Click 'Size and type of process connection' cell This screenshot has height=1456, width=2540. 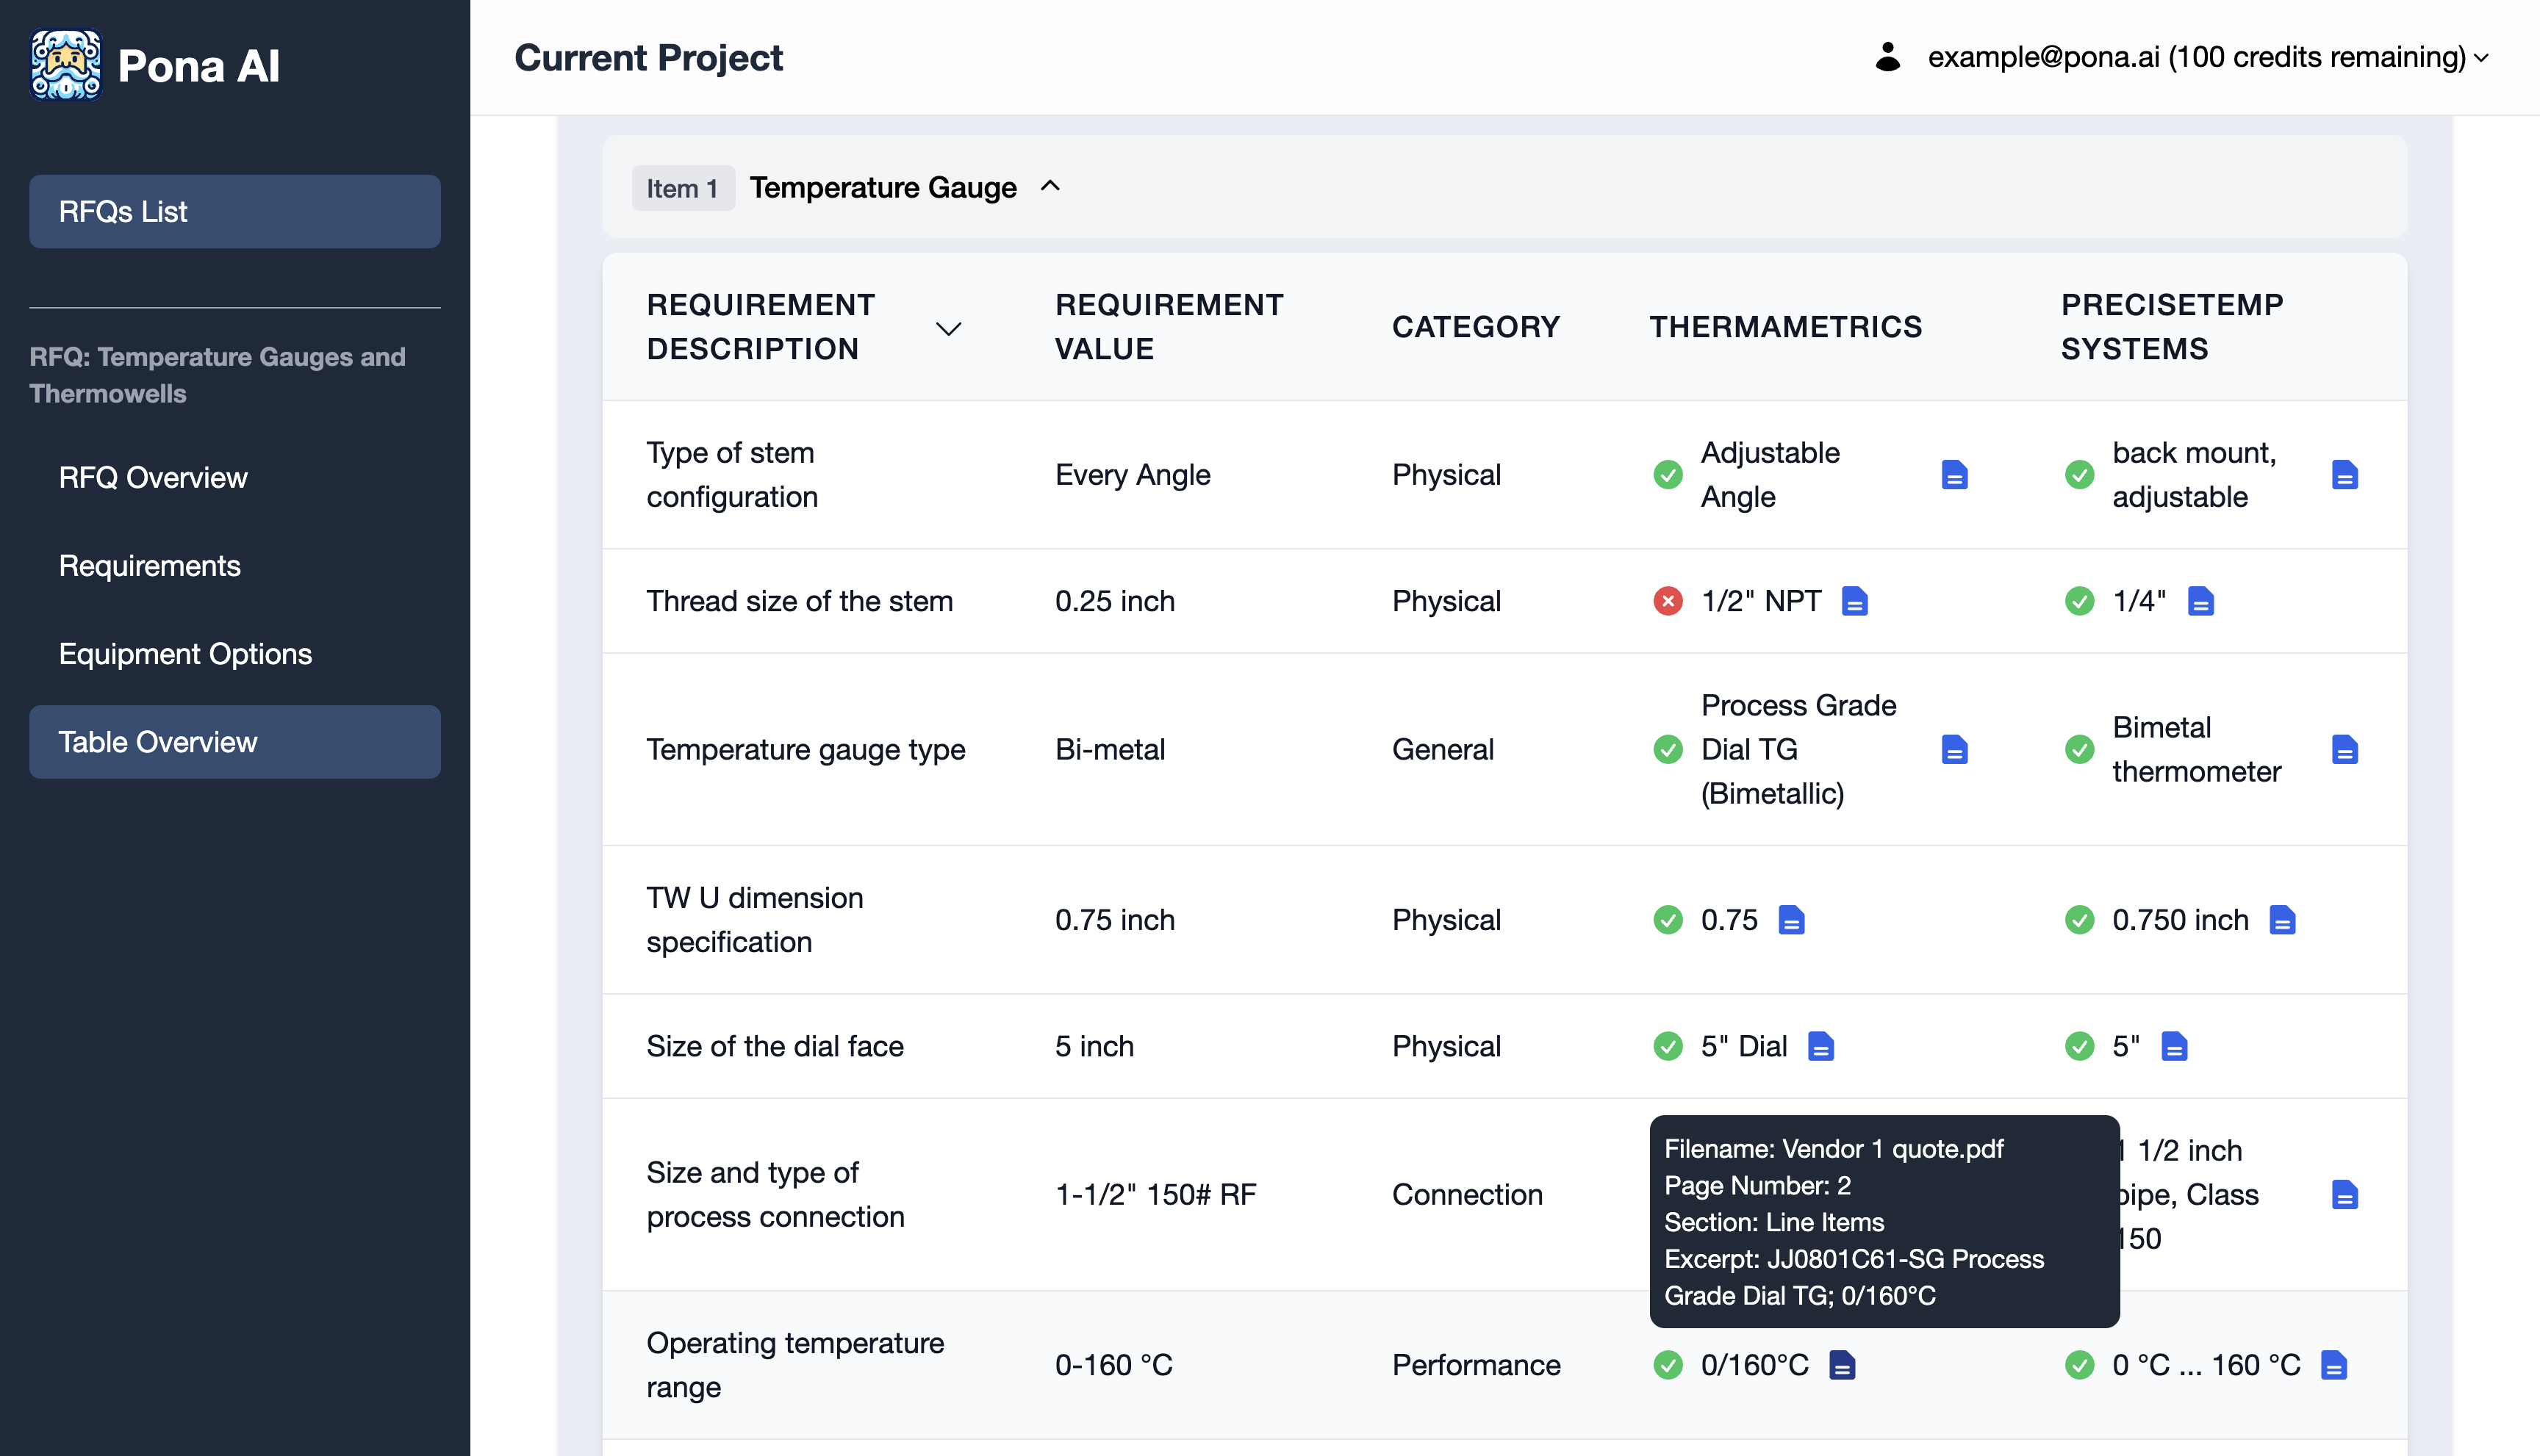click(x=775, y=1194)
